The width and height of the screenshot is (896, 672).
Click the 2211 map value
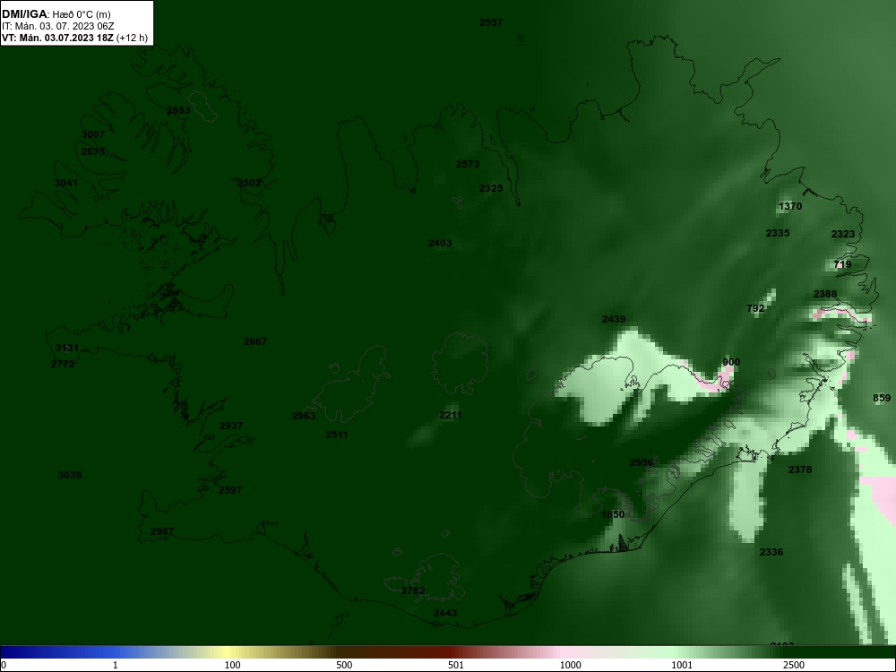[451, 416]
